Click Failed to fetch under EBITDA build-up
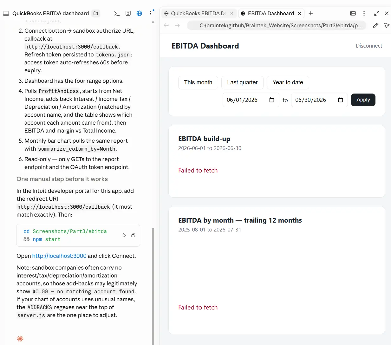391x345 pixels. point(198,171)
